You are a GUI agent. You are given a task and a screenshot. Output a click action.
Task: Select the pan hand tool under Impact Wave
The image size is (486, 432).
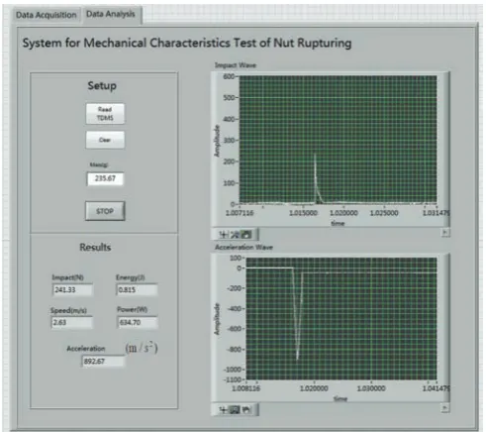tap(246, 235)
